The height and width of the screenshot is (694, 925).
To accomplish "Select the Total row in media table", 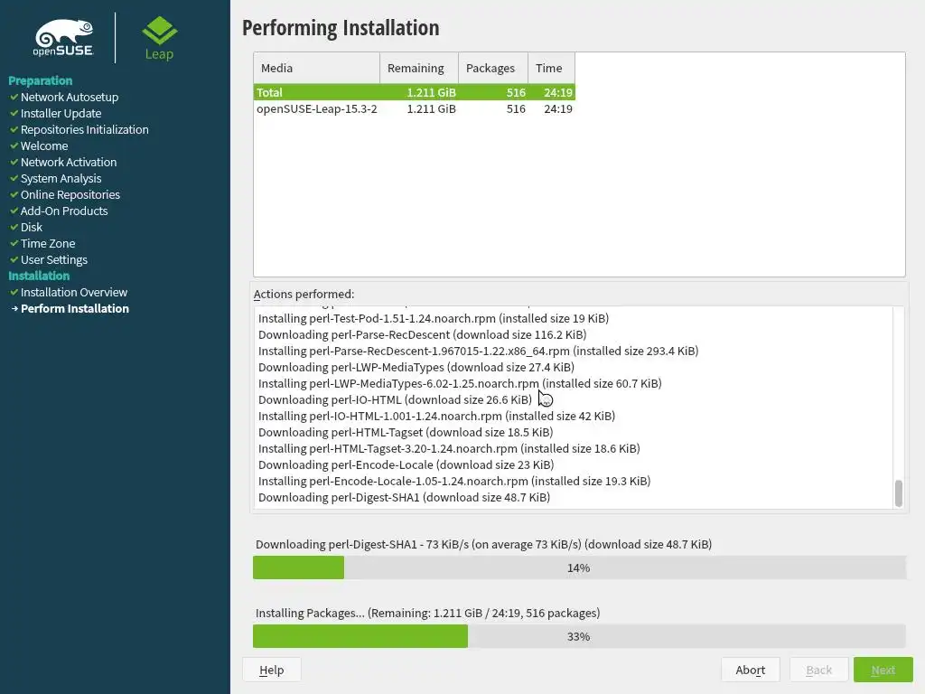I will click(x=415, y=92).
